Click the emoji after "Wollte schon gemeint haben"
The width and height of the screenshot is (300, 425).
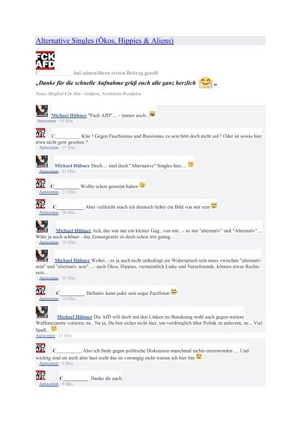pyautogui.click(x=142, y=185)
